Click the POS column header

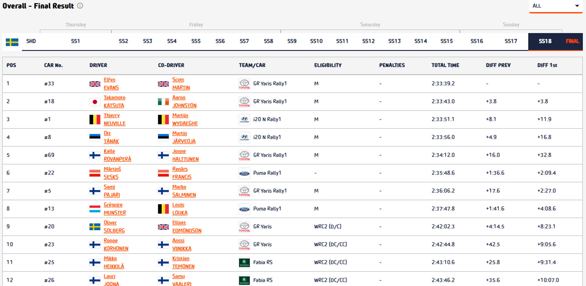(11, 65)
